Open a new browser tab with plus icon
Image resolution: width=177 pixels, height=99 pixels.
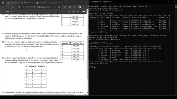(x=66, y=3)
